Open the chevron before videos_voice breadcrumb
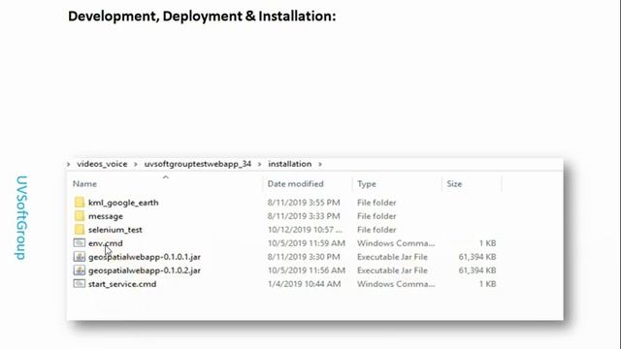This screenshot has height=349, width=621. pos(69,164)
